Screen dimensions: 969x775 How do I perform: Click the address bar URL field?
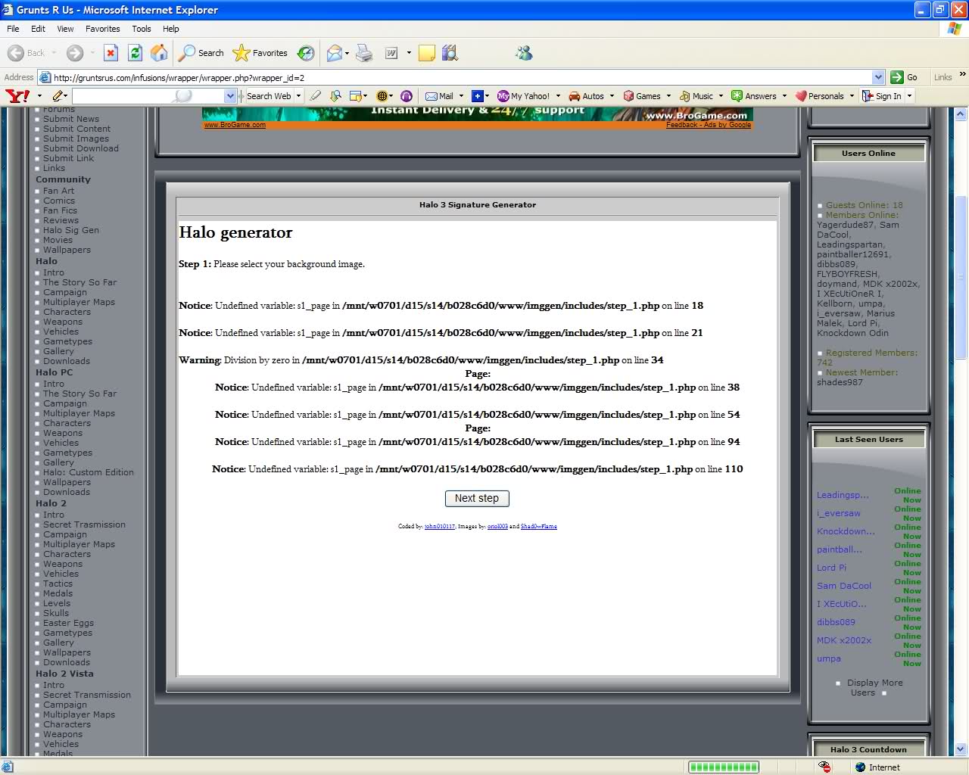coord(461,77)
